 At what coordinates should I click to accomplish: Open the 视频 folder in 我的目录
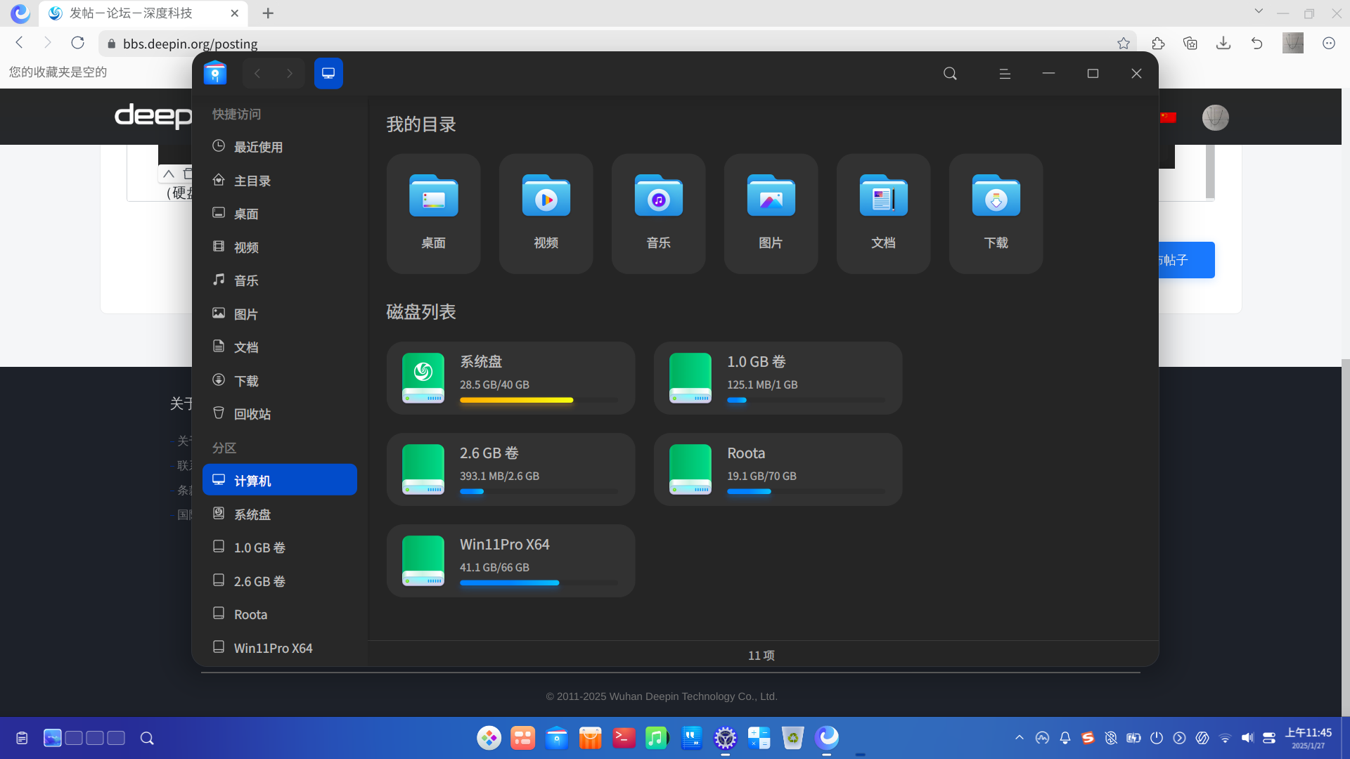546,213
